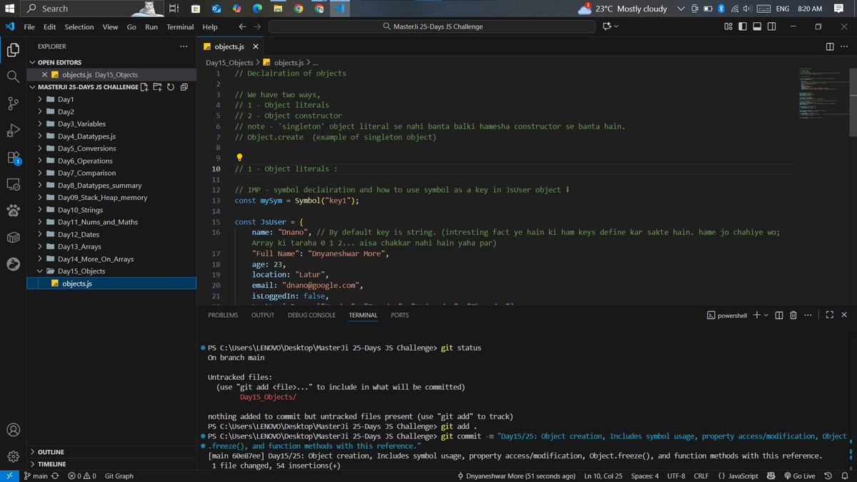The image size is (857, 482).
Task: Open the File menu
Action: (x=29, y=26)
